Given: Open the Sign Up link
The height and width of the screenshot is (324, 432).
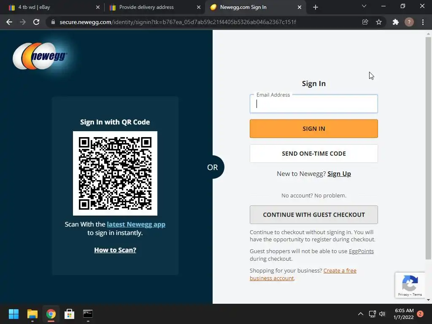Looking at the screenshot, I should [339, 174].
